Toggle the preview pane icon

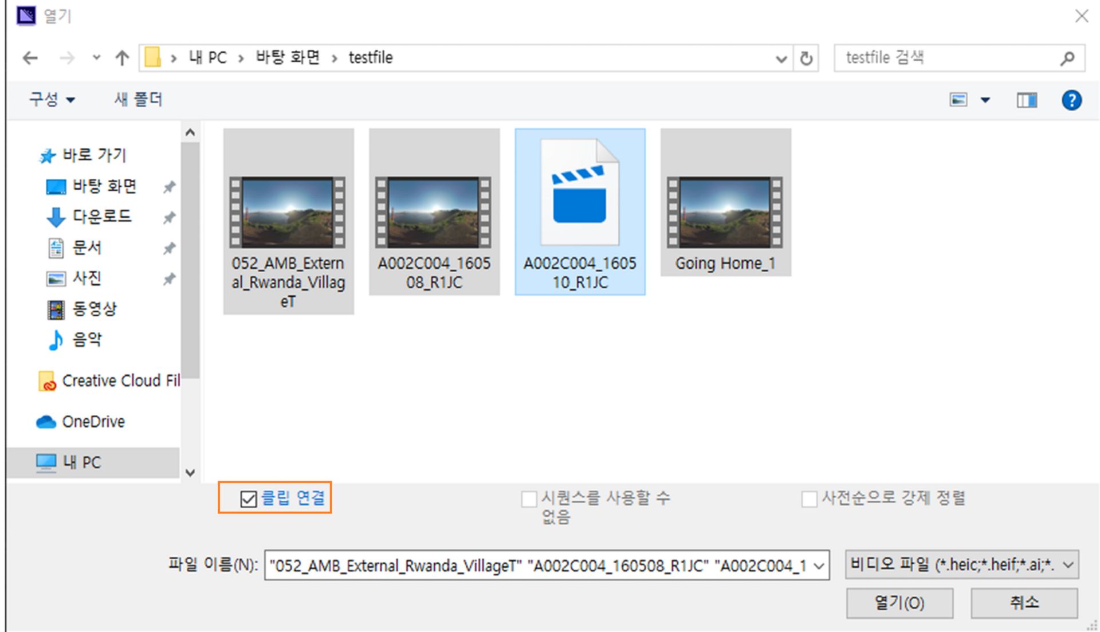pyautogui.click(x=1026, y=100)
